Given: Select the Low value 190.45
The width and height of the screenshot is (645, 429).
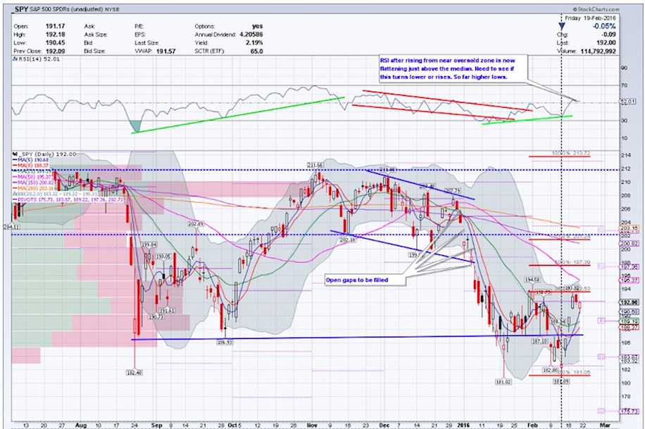Looking at the screenshot, I should coord(55,43).
